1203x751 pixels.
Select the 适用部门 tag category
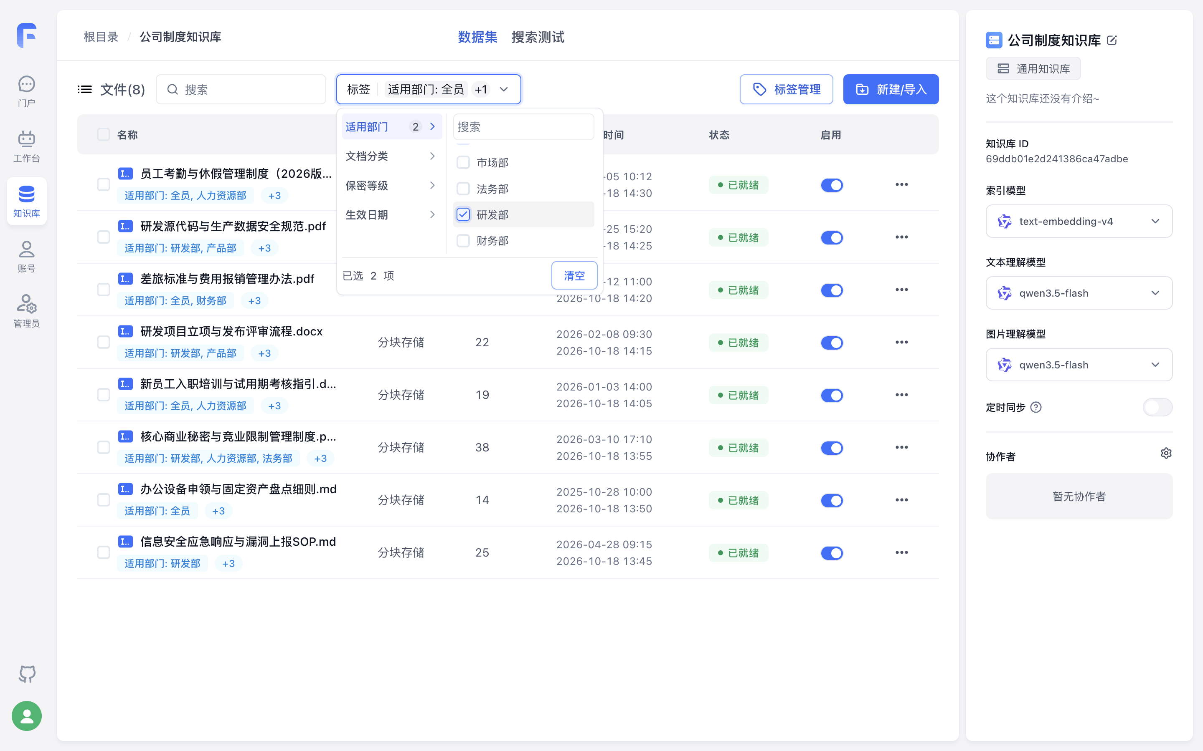pos(391,127)
